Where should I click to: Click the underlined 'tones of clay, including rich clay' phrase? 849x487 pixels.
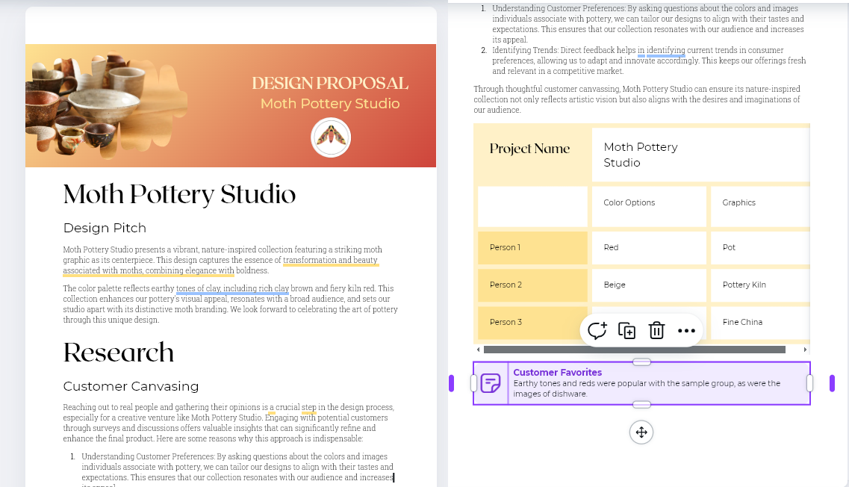coord(232,289)
